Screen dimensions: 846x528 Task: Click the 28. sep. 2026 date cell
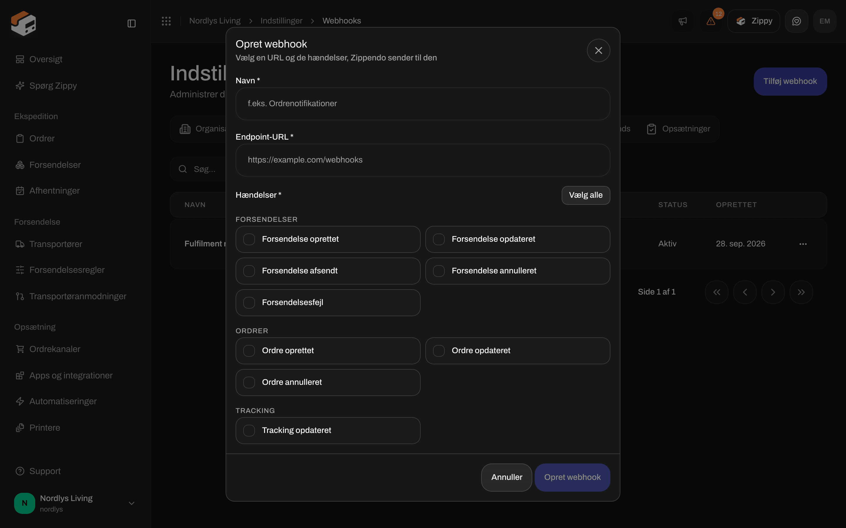741,244
